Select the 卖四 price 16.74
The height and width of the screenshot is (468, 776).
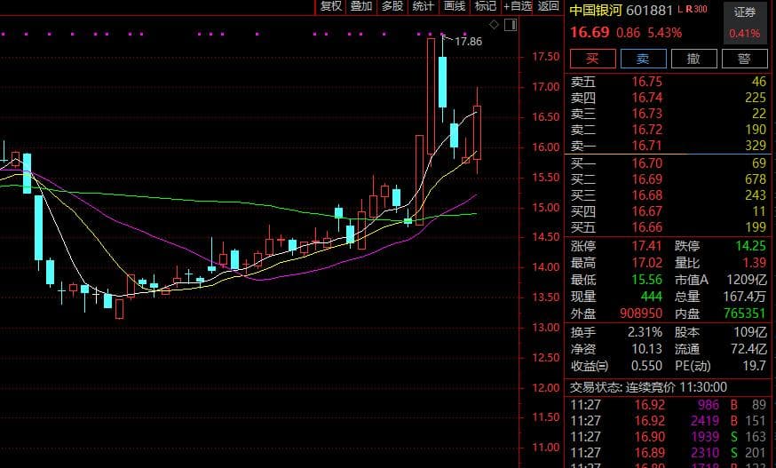pos(647,98)
